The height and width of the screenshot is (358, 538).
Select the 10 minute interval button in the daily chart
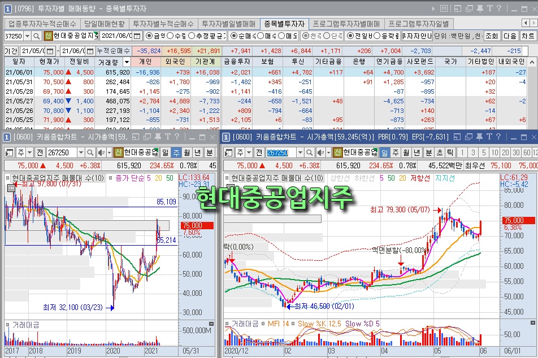(494, 152)
